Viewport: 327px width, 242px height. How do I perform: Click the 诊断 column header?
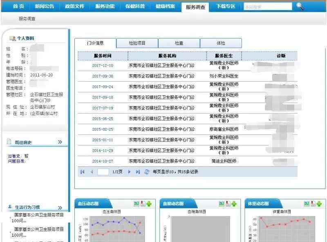pos(281,56)
